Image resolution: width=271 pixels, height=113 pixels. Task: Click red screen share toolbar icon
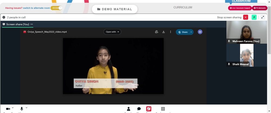[x=149, y=109]
